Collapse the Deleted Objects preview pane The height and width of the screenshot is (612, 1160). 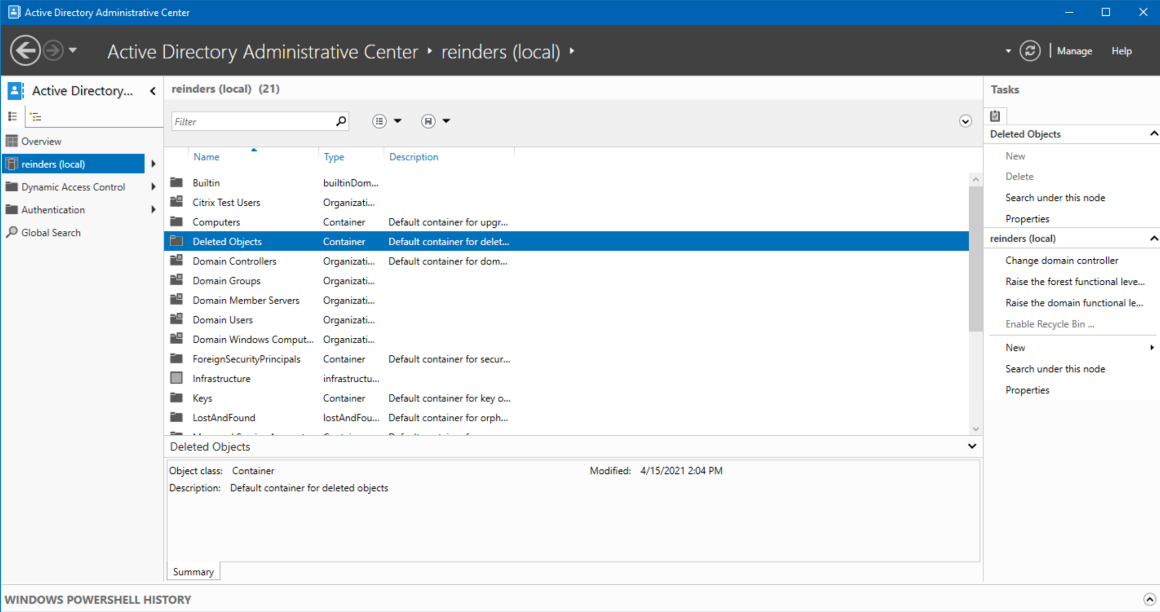pos(973,446)
